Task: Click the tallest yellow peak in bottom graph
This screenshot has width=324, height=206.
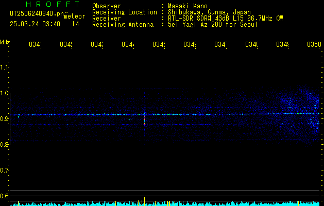Action: (x=144, y=201)
